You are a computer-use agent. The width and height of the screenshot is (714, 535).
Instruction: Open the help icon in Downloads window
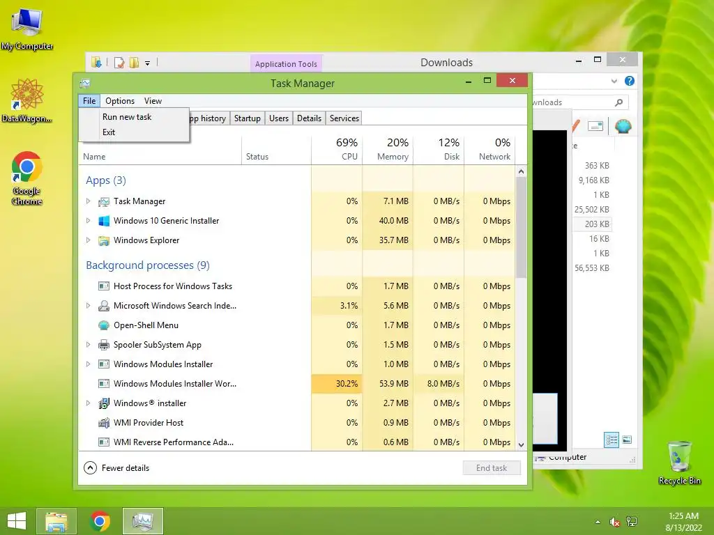(630, 81)
